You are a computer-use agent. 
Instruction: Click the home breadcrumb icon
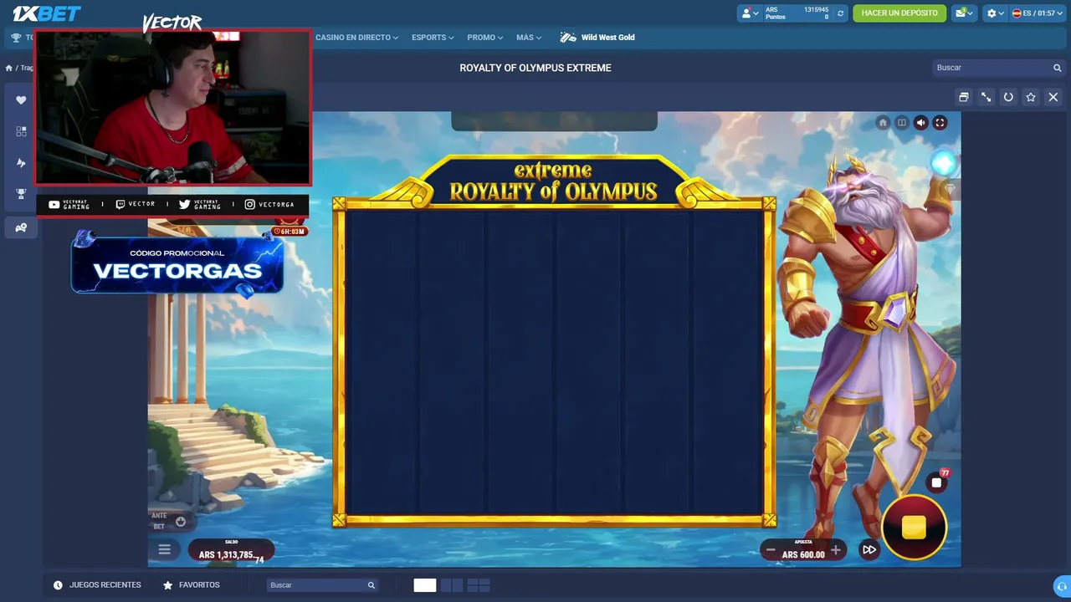(x=8, y=68)
